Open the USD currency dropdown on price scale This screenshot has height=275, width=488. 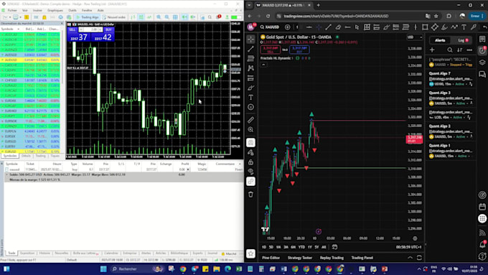(415, 37)
